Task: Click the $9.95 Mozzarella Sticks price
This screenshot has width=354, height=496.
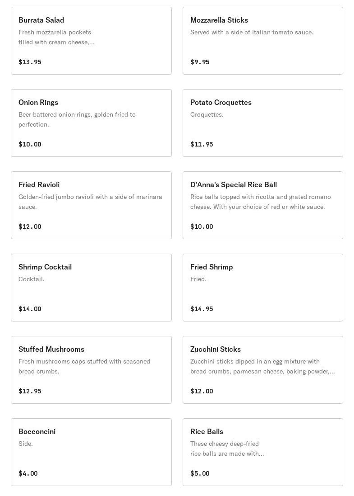Action: coord(200,62)
